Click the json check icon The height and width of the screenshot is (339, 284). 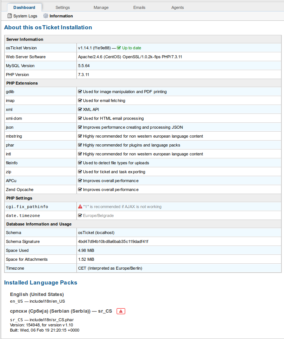(80, 127)
